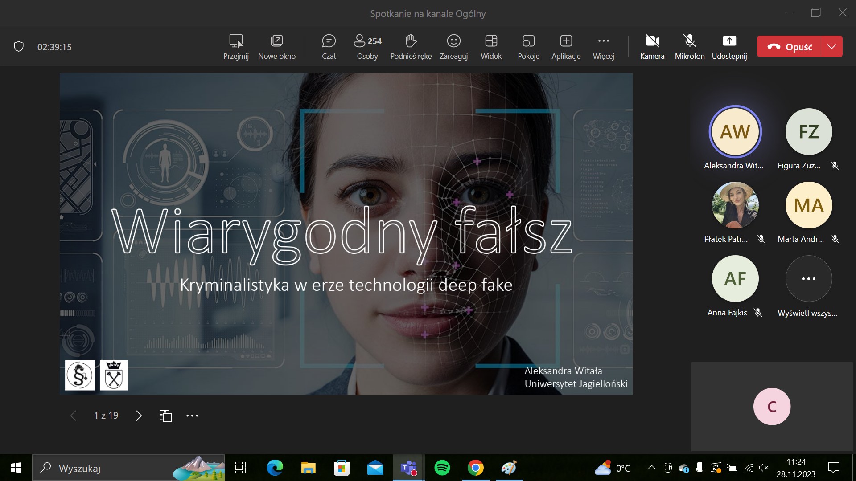Open slide grid view icon

coord(165,416)
